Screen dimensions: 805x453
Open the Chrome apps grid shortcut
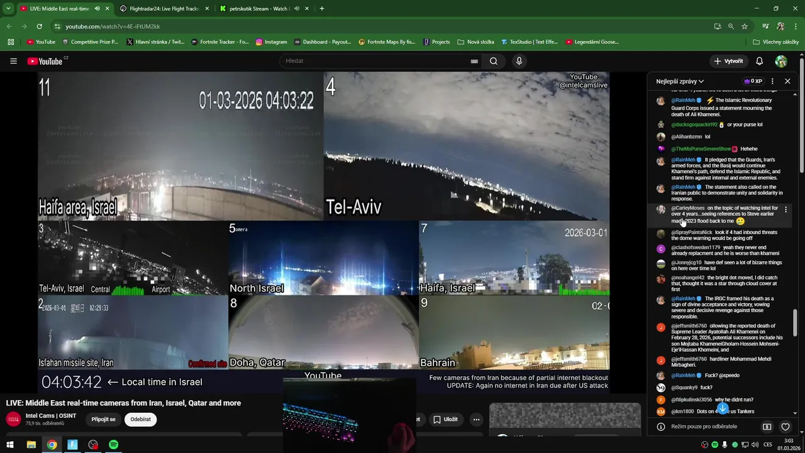(11, 42)
